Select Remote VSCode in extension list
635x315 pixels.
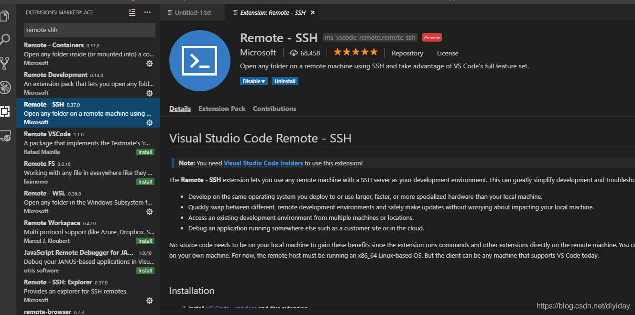coord(88,142)
